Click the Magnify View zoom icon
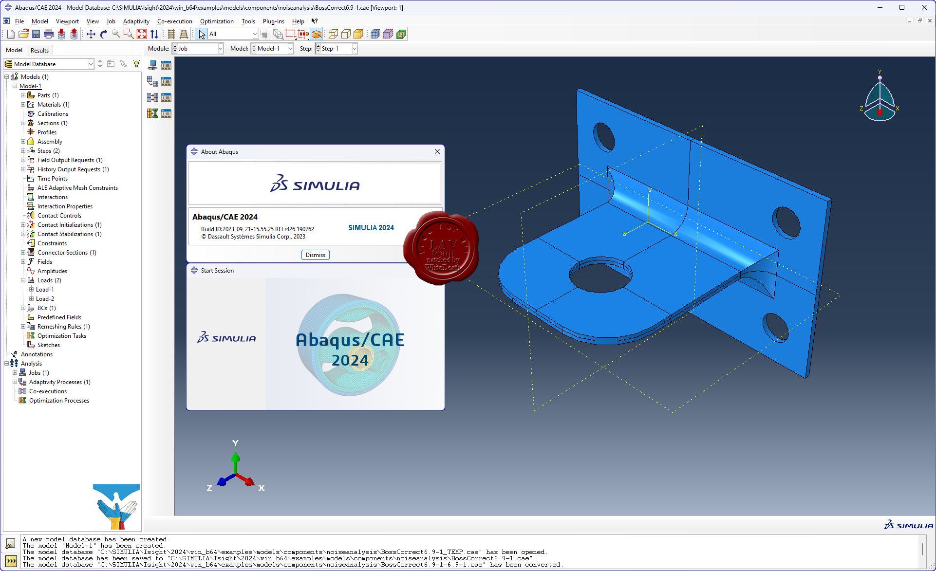 (x=116, y=34)
